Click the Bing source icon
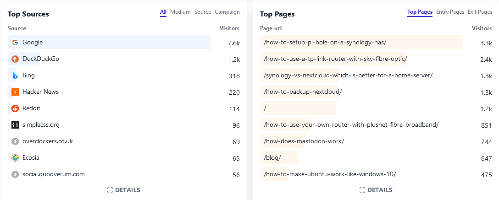The width and height of the screenshot is (499, 200). (x=15, y=76)
